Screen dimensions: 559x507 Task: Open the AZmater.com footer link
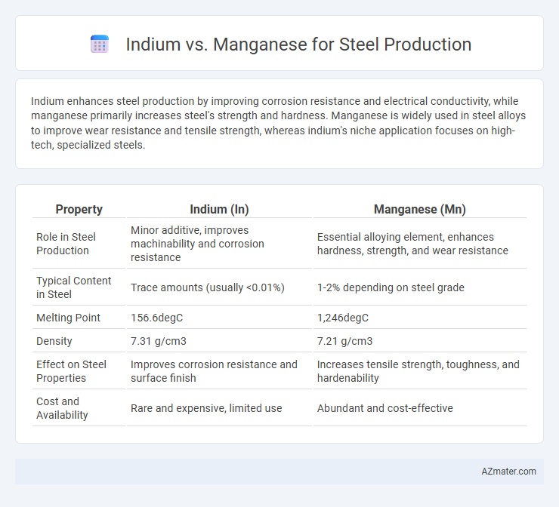coord(508,471)
